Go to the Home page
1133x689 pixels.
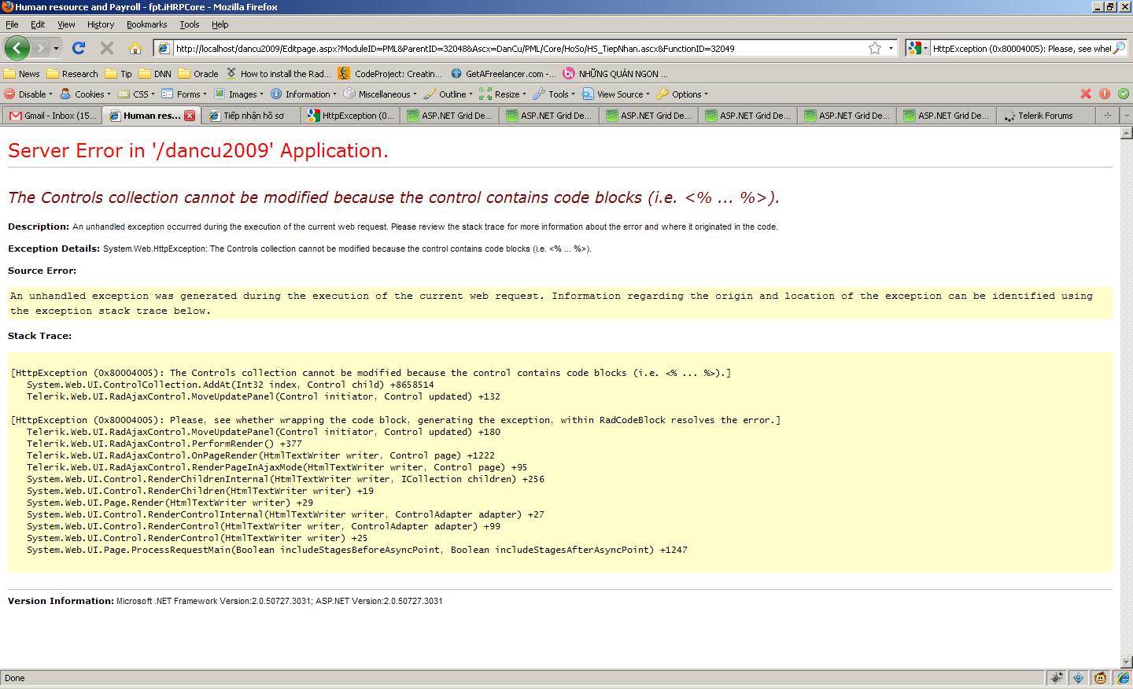coord(135,48)
